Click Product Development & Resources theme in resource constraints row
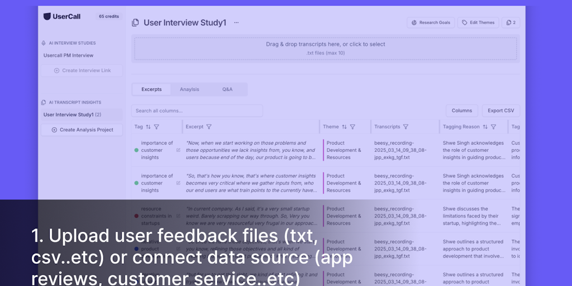 [344, 216]
